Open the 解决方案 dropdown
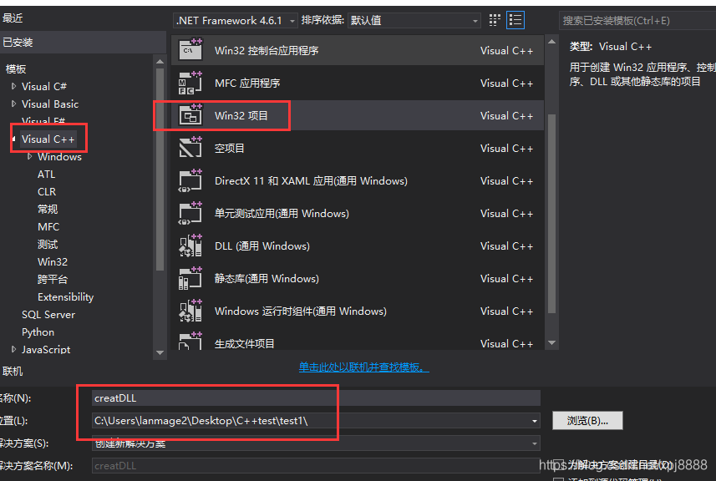 (316, 443)
